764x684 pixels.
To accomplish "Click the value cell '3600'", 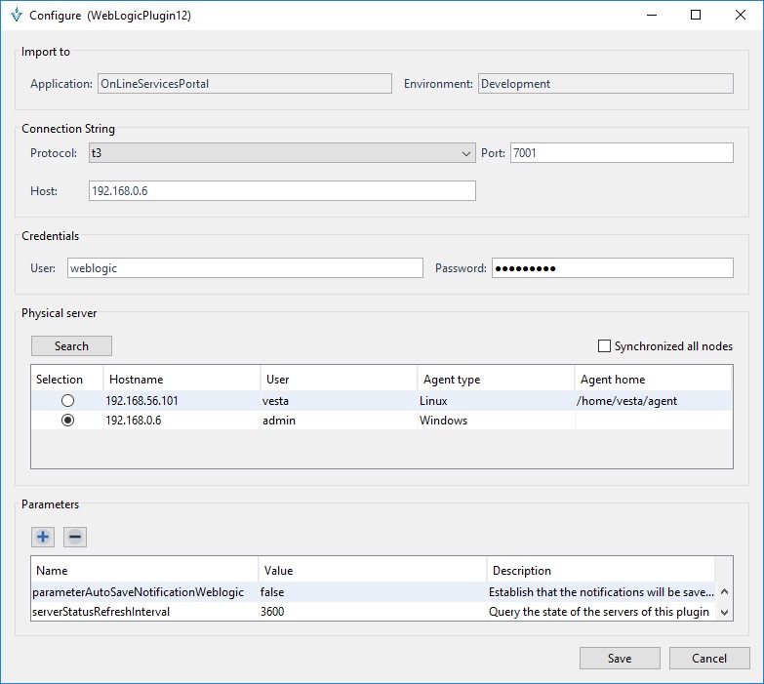I will [x=373, y=612].
